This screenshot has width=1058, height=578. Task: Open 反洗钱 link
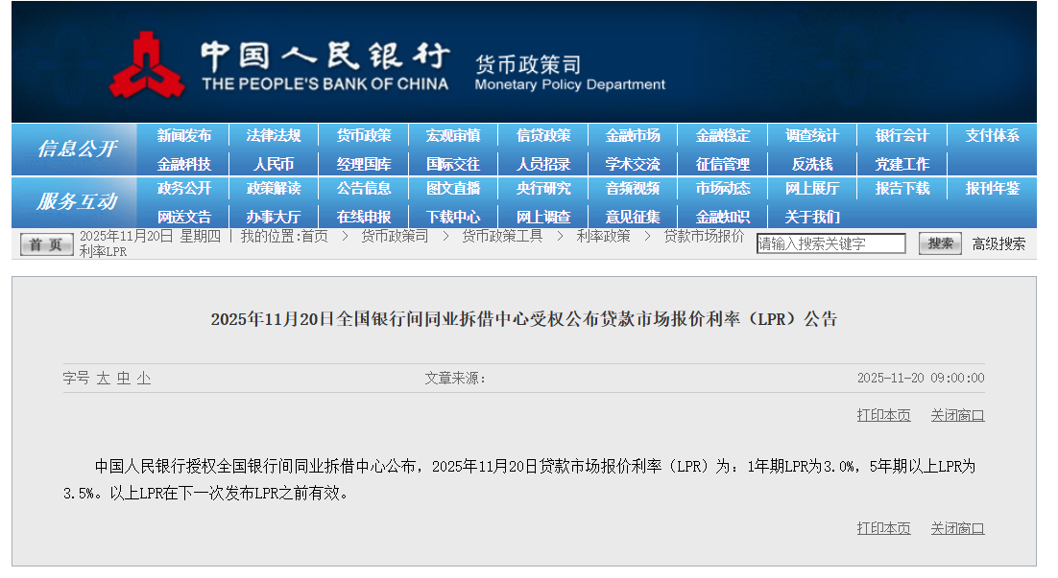[811, 164]
